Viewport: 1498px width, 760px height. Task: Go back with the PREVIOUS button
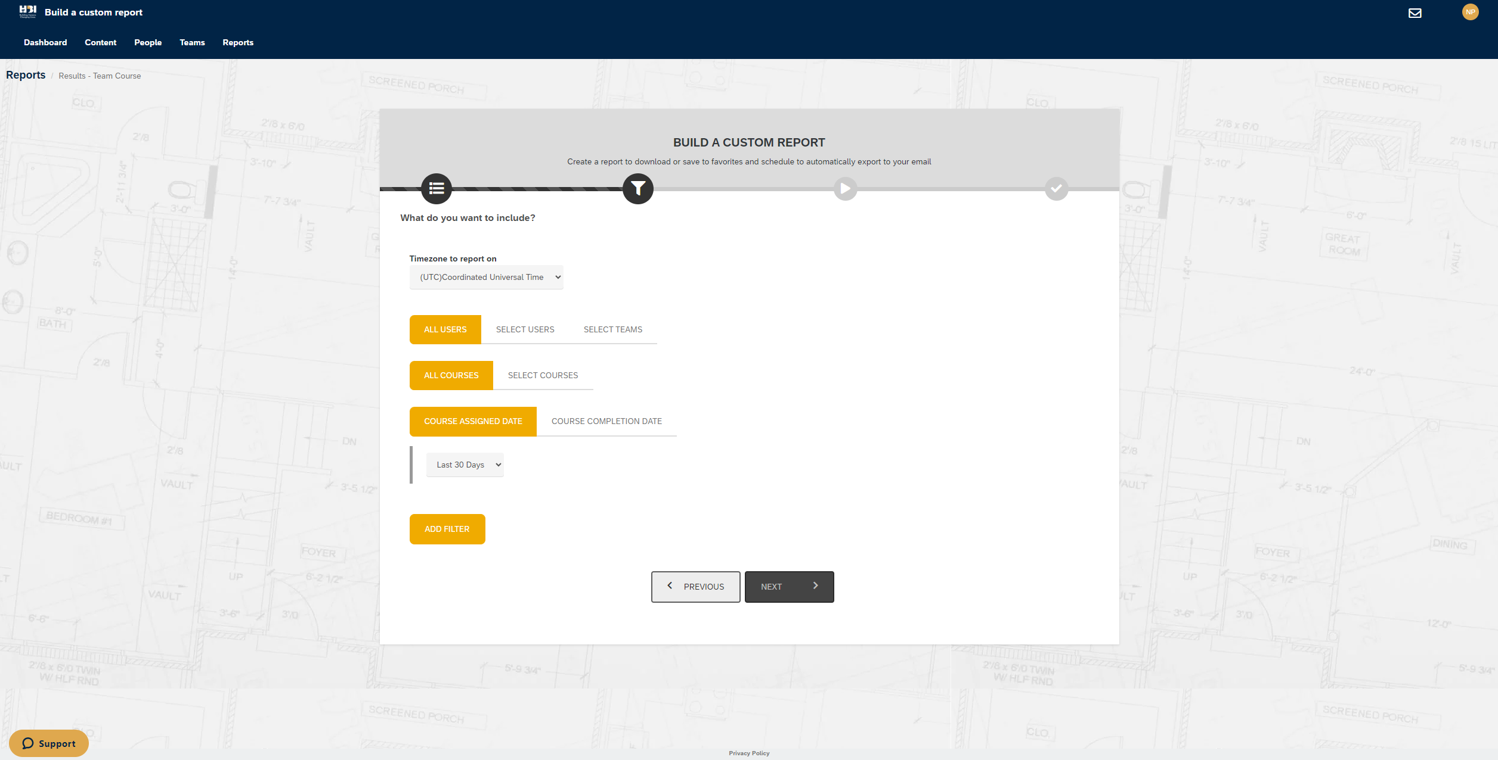(x=695, y=587)
